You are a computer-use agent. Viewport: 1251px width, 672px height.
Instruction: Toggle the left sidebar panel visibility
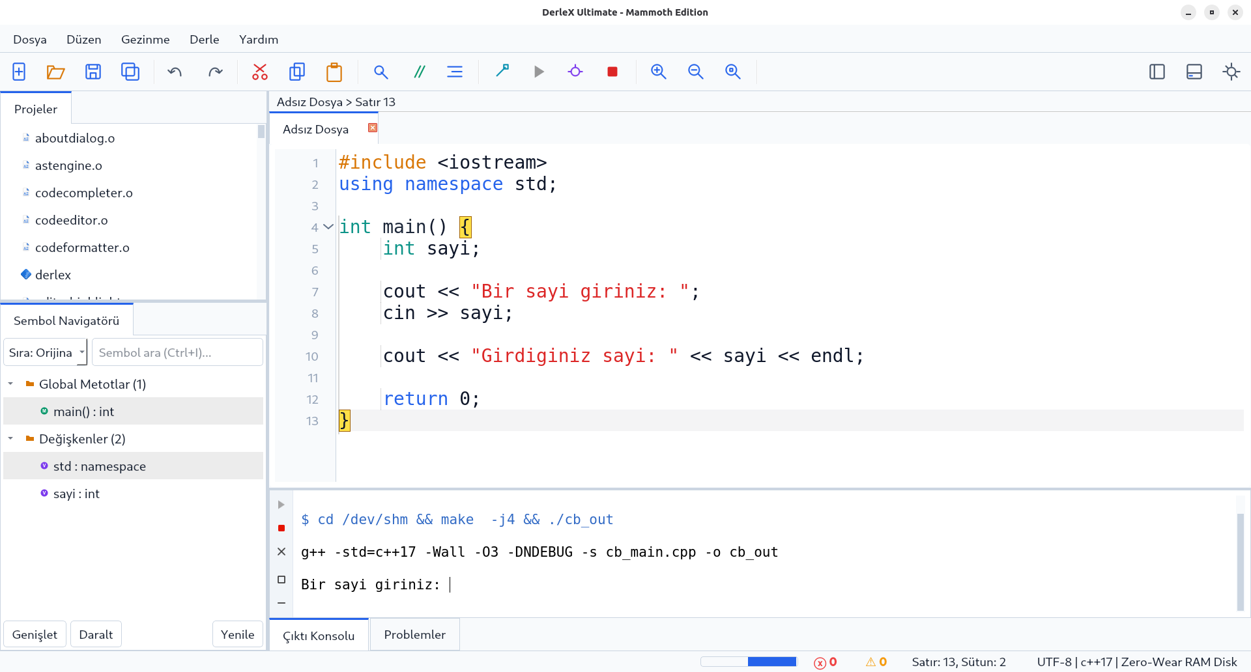click(x=1157, y=72)
